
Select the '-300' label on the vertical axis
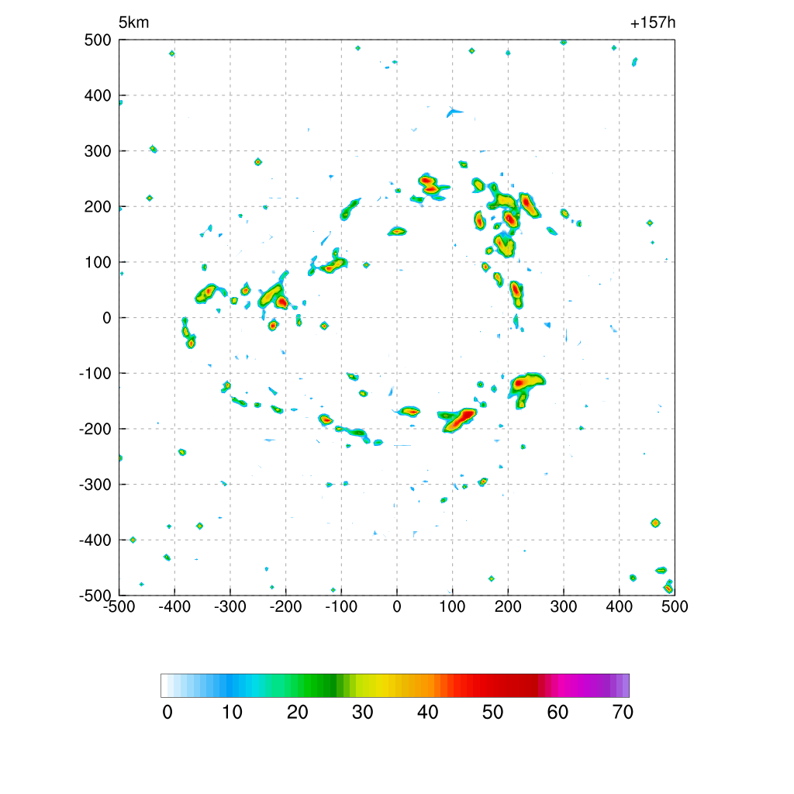click(95, 485)
